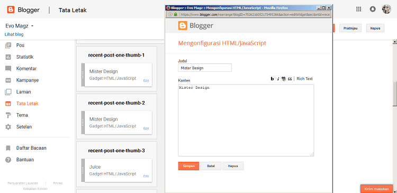The width and height of the screenshot is (397, 193).
Task: Open Tema in the sidebar
Action: click(x=22, y=115)
